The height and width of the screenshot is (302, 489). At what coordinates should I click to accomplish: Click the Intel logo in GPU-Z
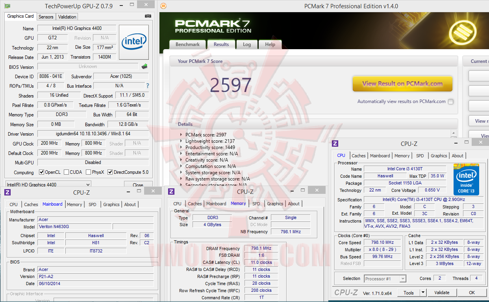[x=134, y=42]
